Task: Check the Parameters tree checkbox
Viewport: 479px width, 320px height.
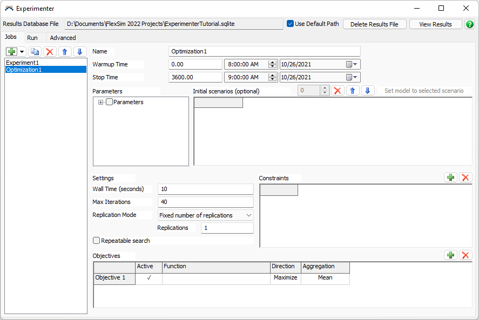Action: 110,102
